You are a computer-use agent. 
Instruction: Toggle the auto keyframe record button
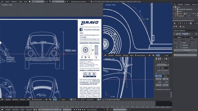[x=107, y=110]
